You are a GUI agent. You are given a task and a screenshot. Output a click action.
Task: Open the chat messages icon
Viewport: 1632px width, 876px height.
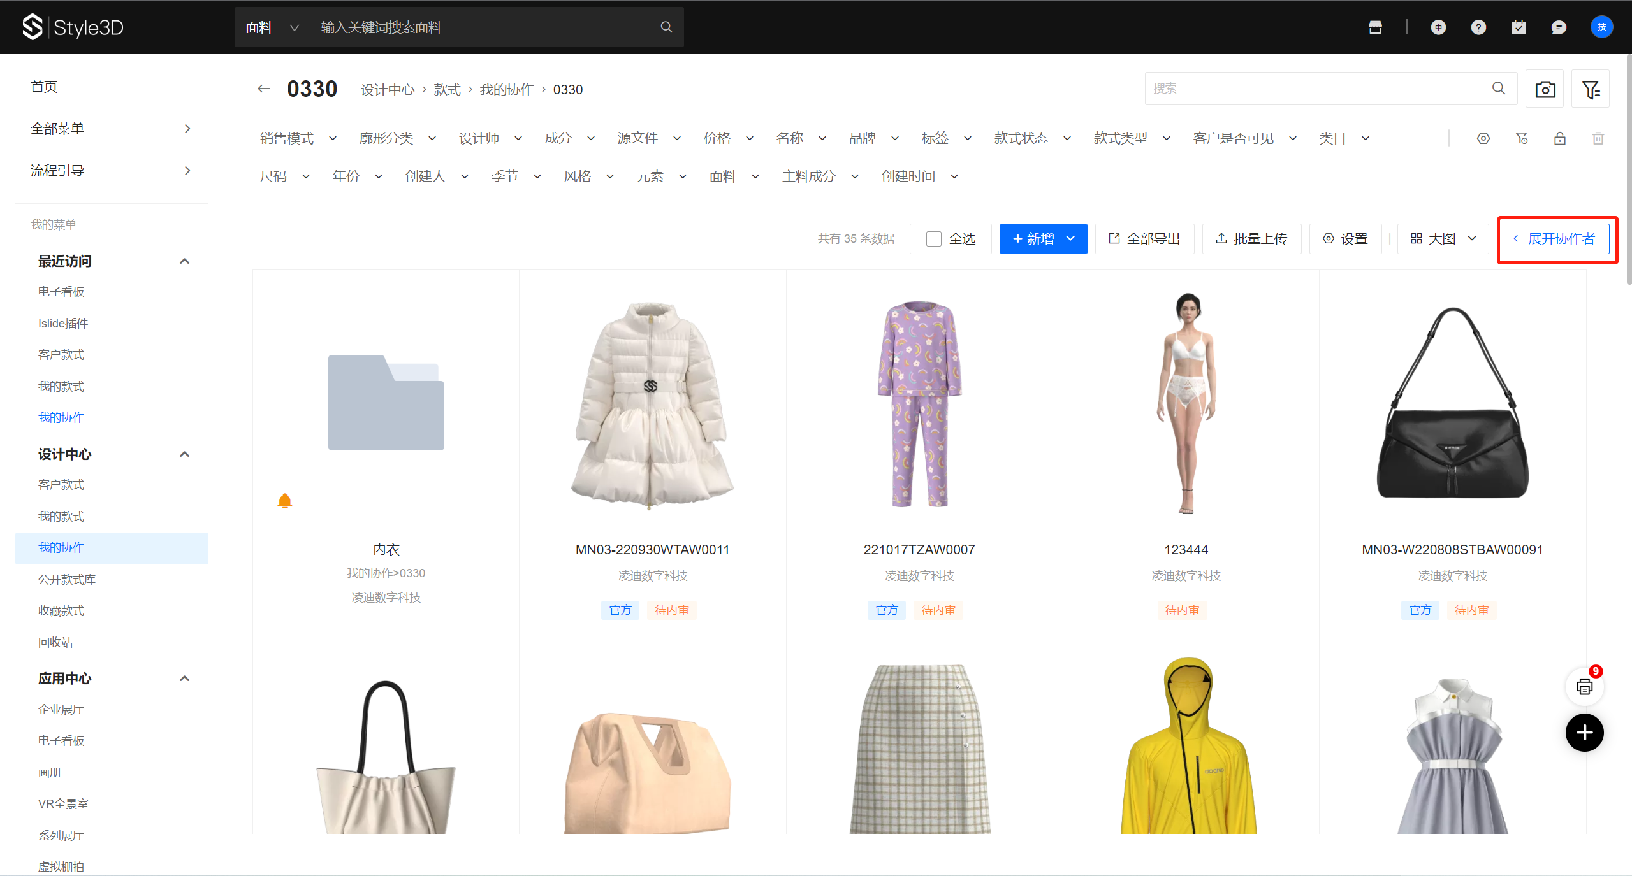[1559, 27]
